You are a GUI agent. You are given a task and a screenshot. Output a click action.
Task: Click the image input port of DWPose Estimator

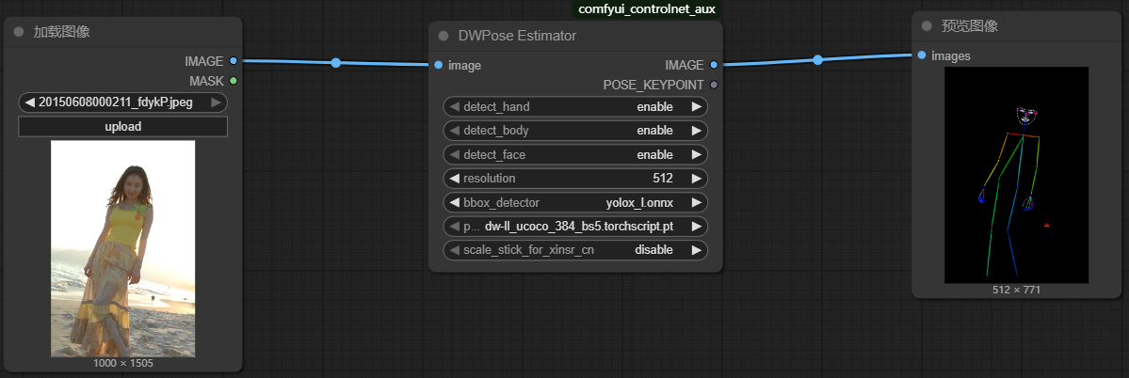click(x=439, y=65)
